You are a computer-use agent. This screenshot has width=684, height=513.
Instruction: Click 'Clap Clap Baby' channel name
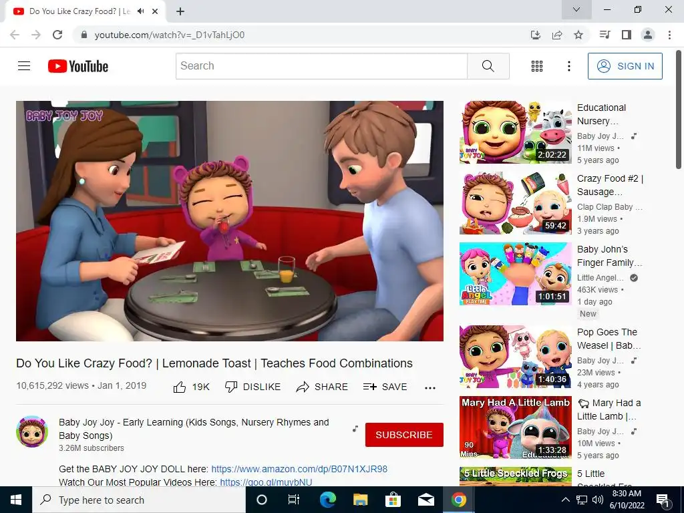coord(609,207)
